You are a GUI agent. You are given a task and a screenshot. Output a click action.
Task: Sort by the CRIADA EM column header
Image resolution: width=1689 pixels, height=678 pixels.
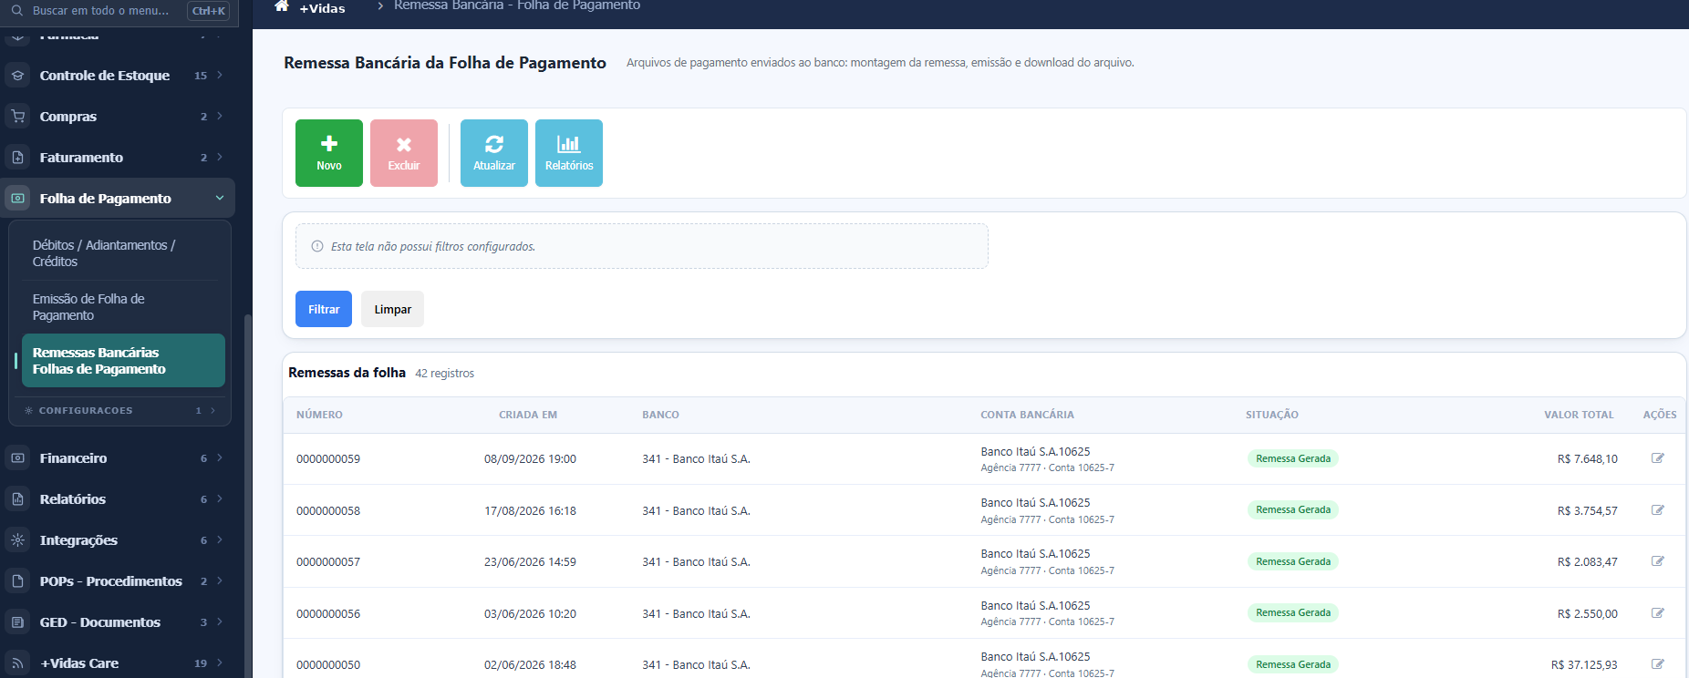[528, 415]
